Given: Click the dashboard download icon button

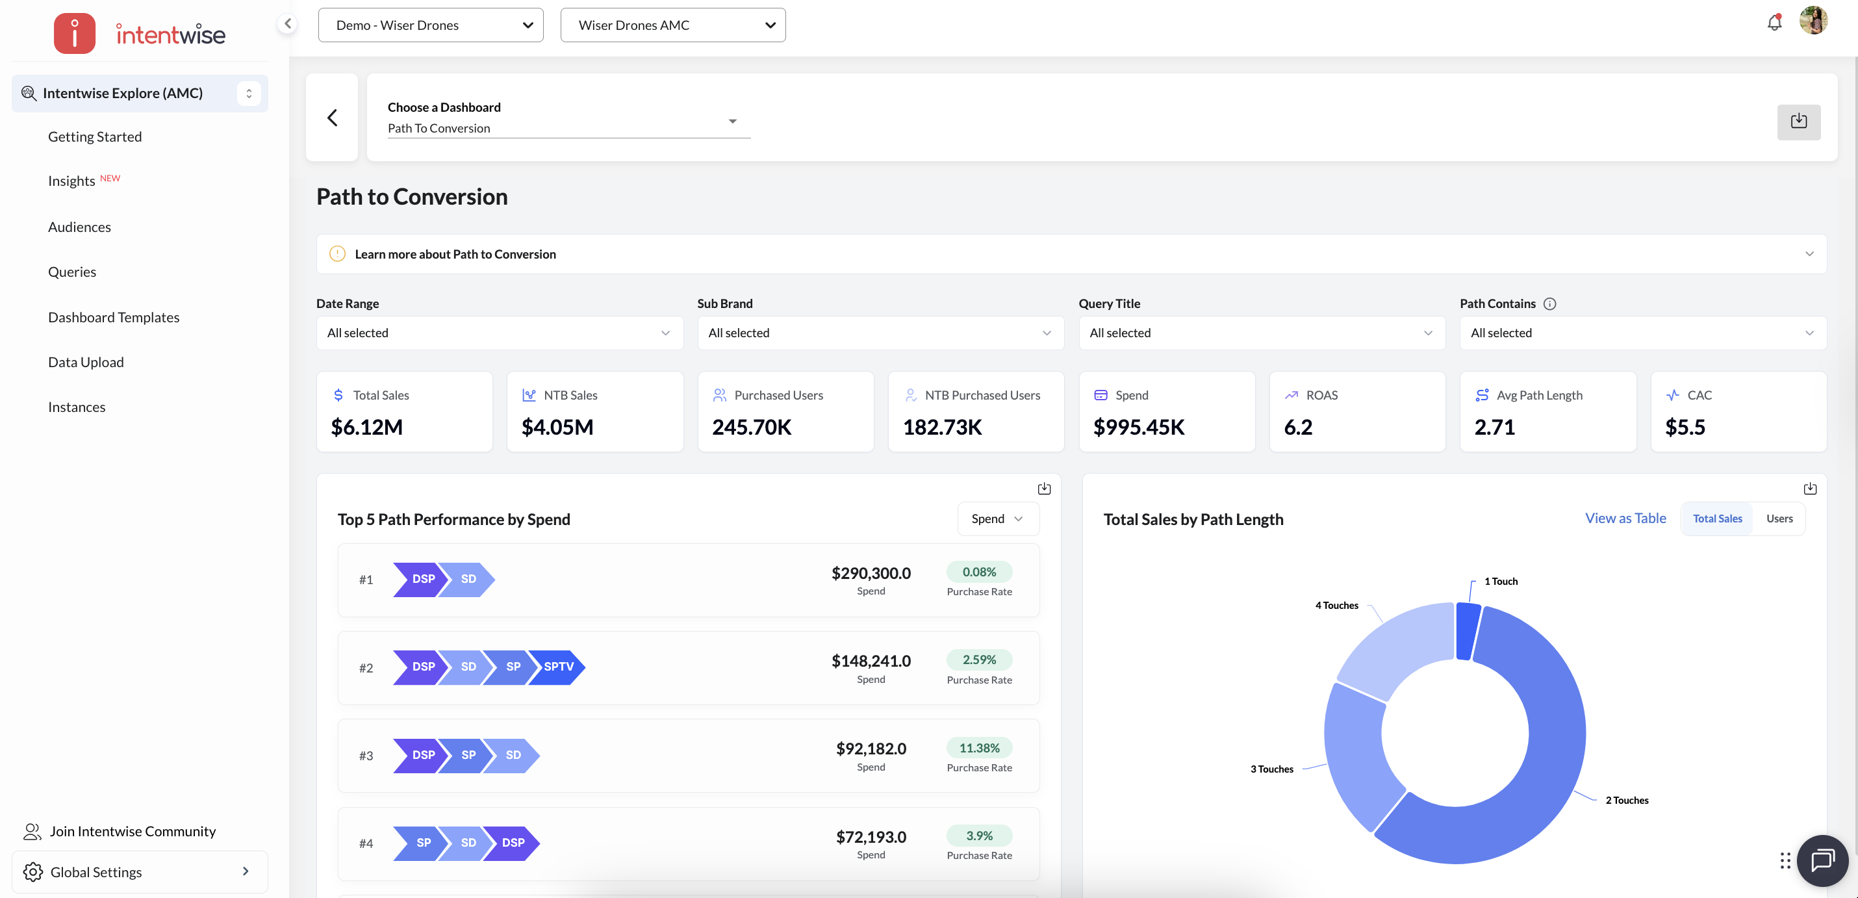Looking at the screenshot, I should point(1798,121).
